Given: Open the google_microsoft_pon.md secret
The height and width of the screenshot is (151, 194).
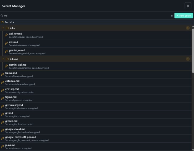Looking at the screenshot, I should click(x=96, y=138).
